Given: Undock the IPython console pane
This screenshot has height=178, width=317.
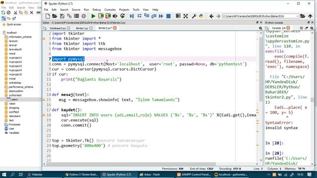Looking at the screenshot, I should (x=309, y=23).
